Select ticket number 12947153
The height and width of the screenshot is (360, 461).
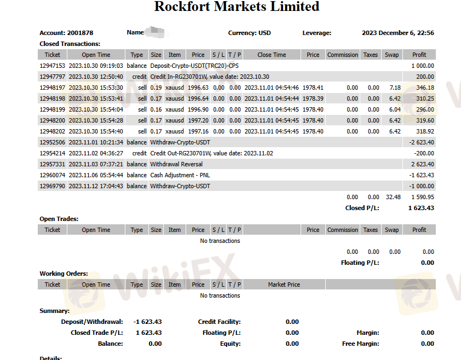click(53, 66)
